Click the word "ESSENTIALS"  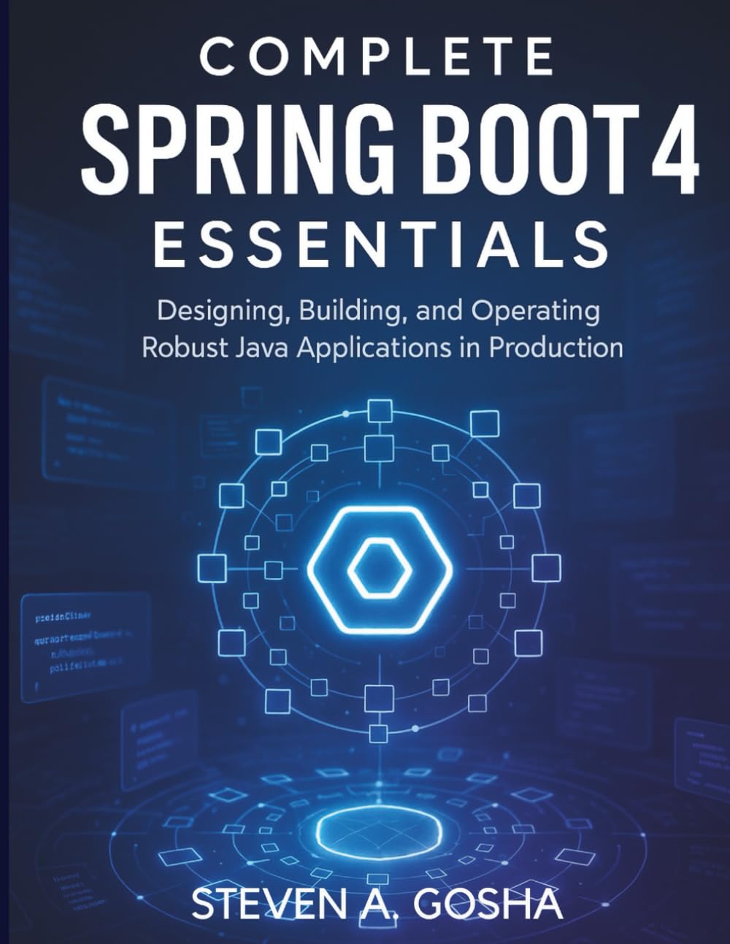[383, 245]
